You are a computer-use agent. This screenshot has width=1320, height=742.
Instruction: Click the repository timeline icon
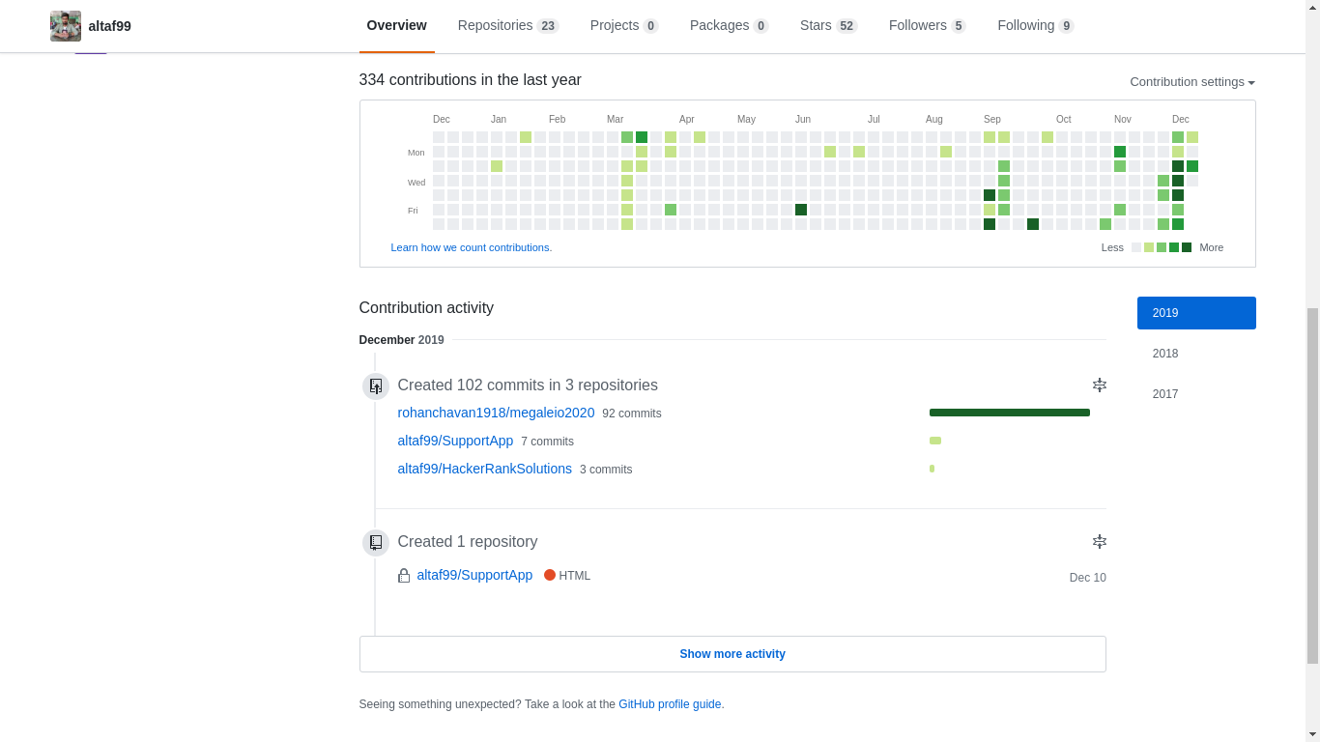(x=376, y=543)
